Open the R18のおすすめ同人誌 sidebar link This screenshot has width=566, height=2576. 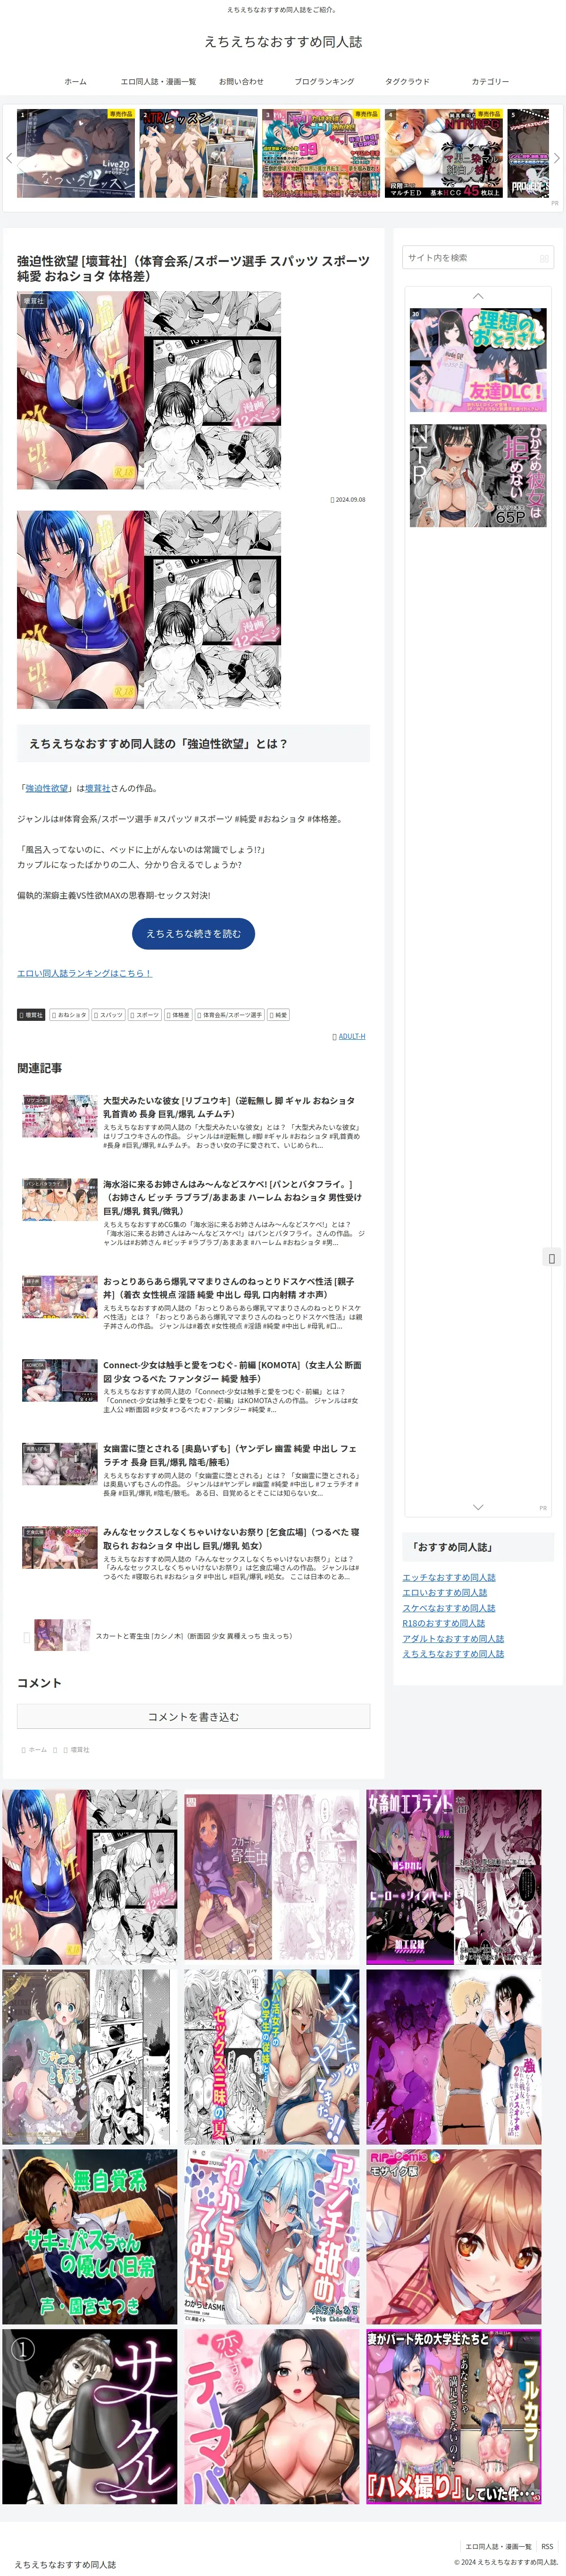pos(444,1623)
